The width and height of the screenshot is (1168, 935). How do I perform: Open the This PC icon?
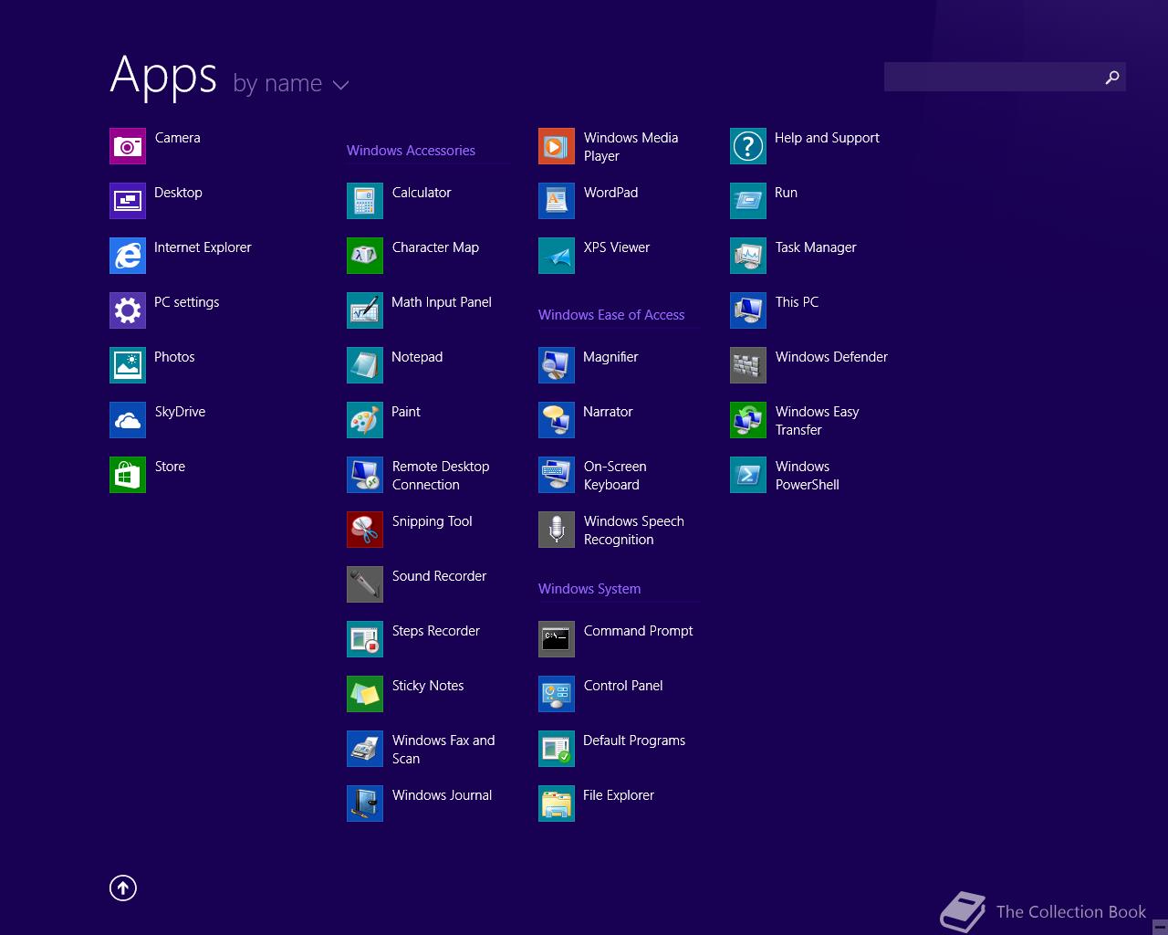[748, 310]
